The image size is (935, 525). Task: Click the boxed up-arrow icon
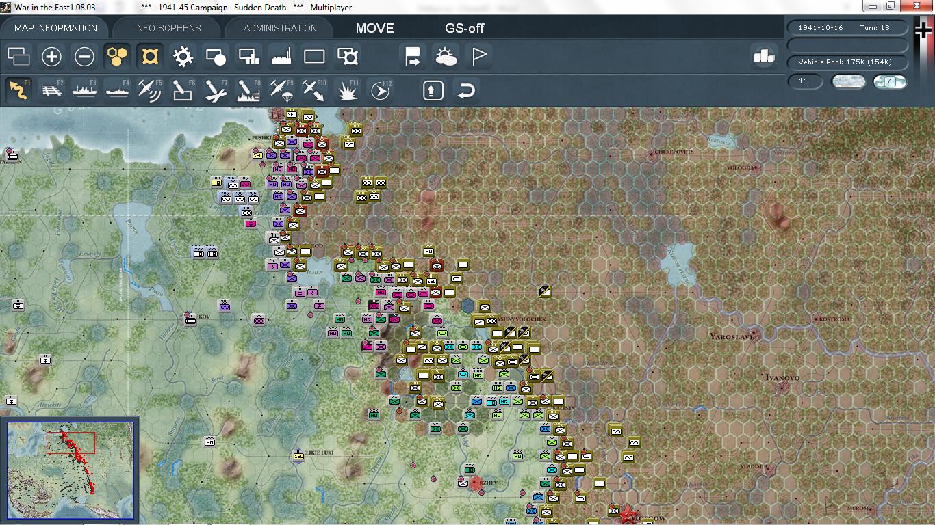433,90
